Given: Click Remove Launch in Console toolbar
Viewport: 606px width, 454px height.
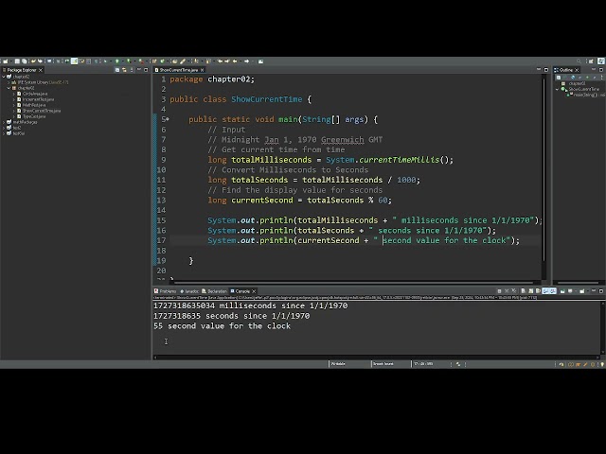Looking at the screenshot, I should 507,291.
